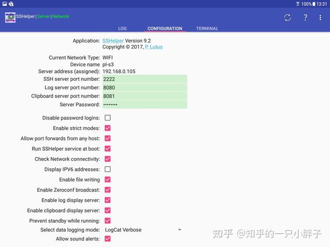Click the Server Password field
Viewport: 330px width, 247px height.
(x=145, y=104)
